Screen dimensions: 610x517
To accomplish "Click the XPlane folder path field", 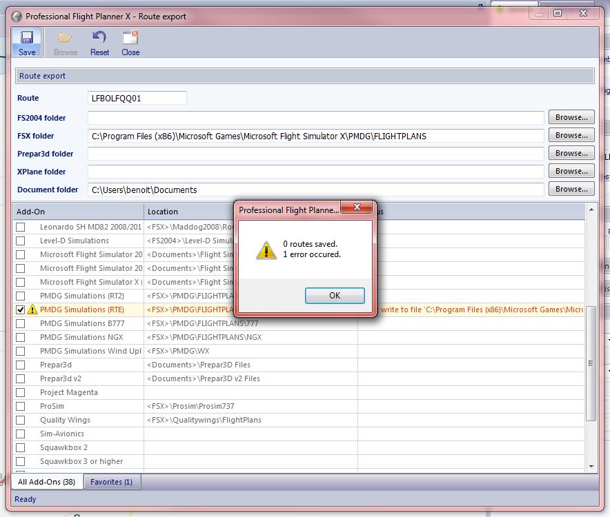I will point(315,172).
